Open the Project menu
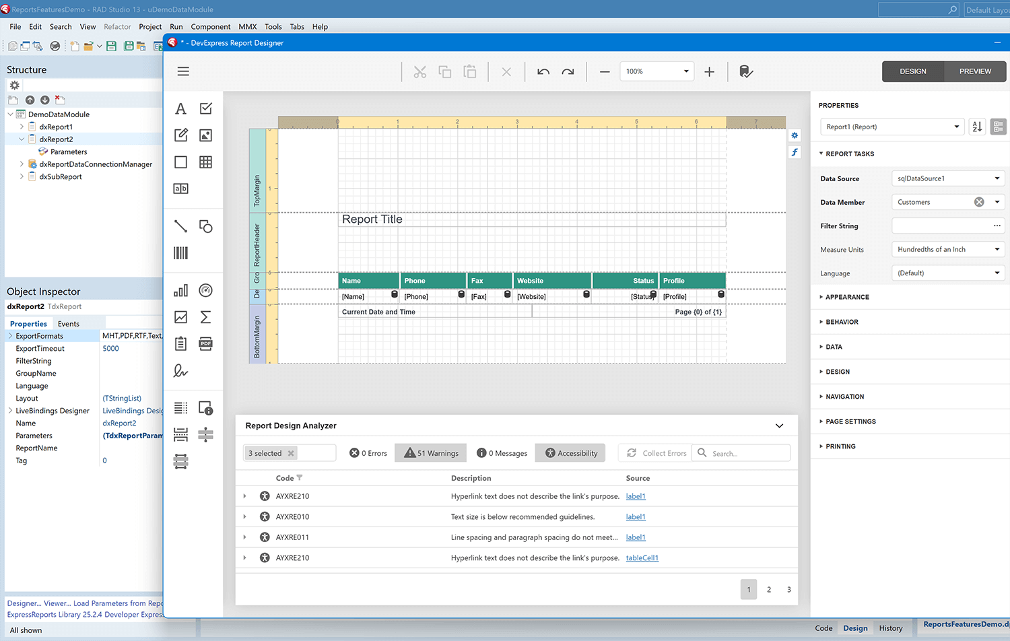The image size is (1010, 641). click(x=150, y=27)
